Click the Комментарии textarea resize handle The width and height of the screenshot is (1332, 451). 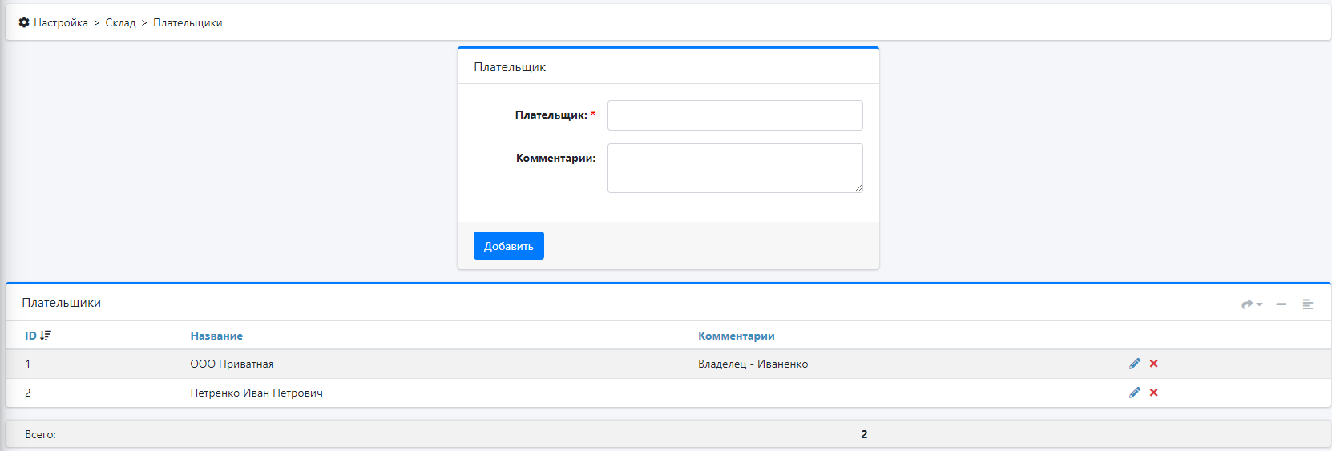tap(858, 188)
